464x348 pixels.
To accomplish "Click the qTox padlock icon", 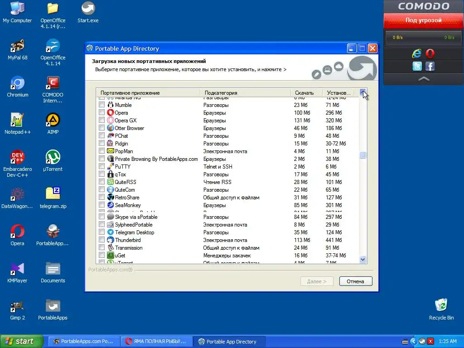I will tap(111, 174).
